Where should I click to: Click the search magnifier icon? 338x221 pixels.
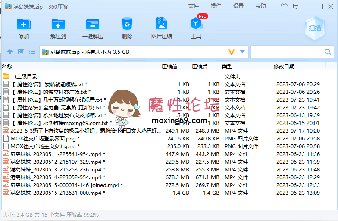point(328,52)
